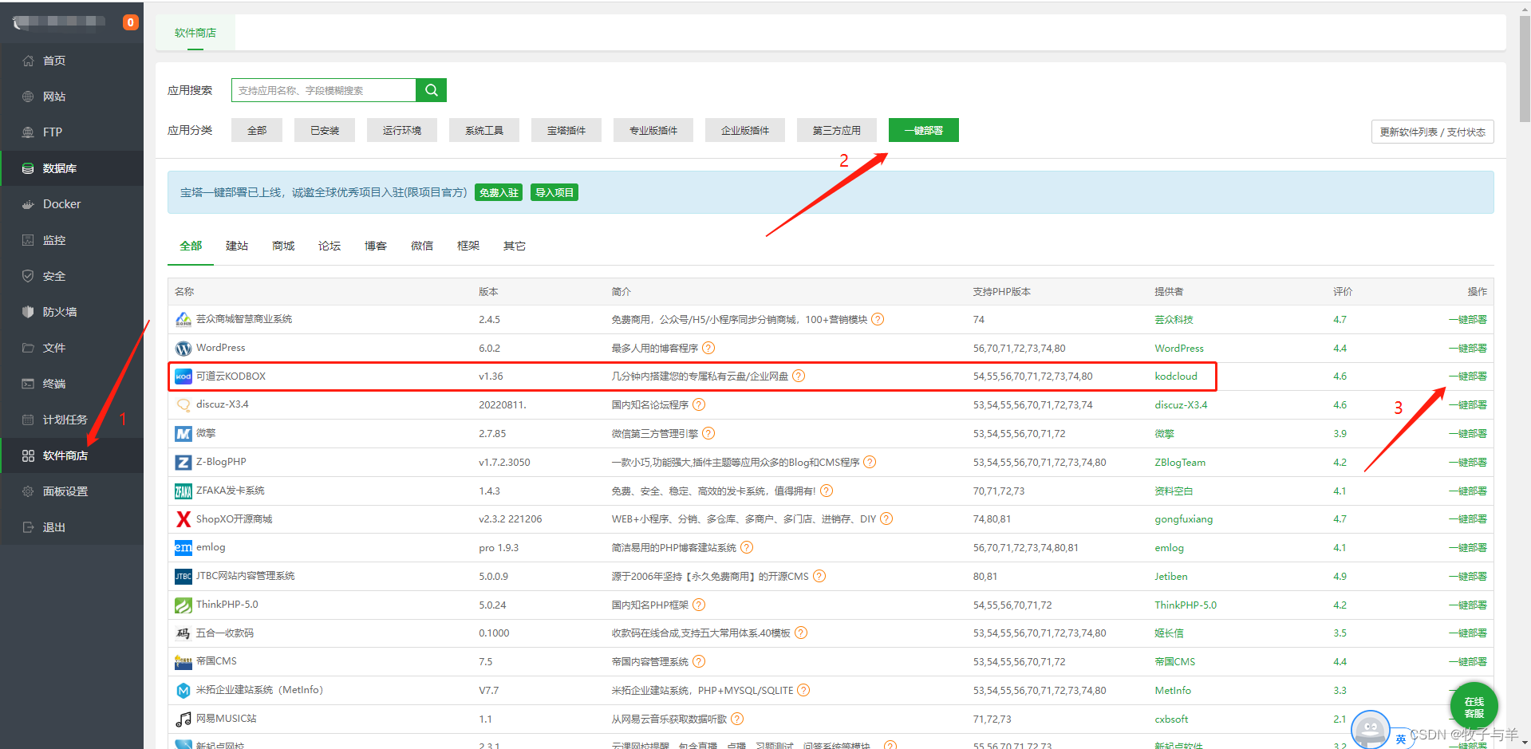This screenshot has width=1531, height=749.
Task: Click the 退出 logout sidebar icon
Action: (28, 527)
